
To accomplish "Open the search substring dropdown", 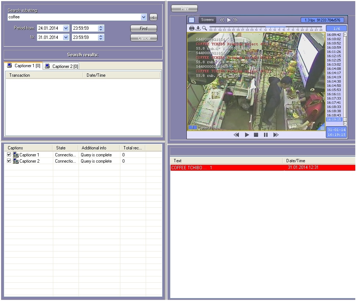I will click(x=144, y=17).
